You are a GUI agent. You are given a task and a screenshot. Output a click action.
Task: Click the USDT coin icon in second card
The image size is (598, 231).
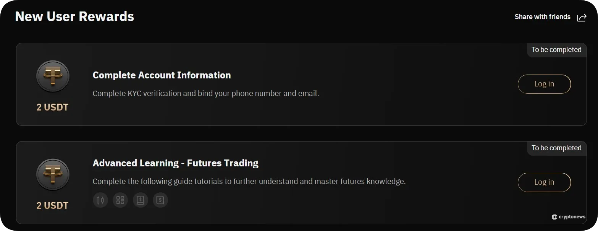[x=53, y=174]
